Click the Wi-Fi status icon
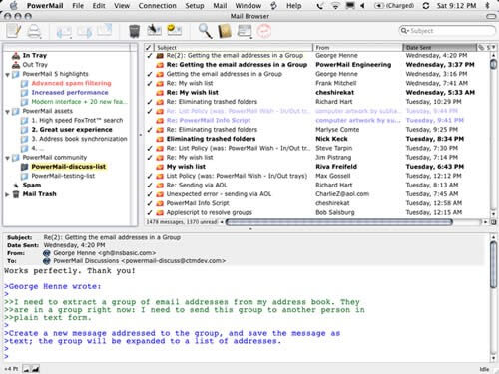This screenshot has height=374, width=499. (x=335, y=6)
